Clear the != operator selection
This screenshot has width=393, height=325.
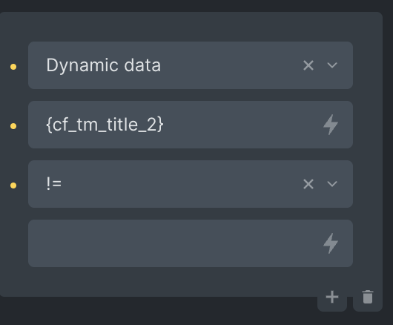(308, 184)
